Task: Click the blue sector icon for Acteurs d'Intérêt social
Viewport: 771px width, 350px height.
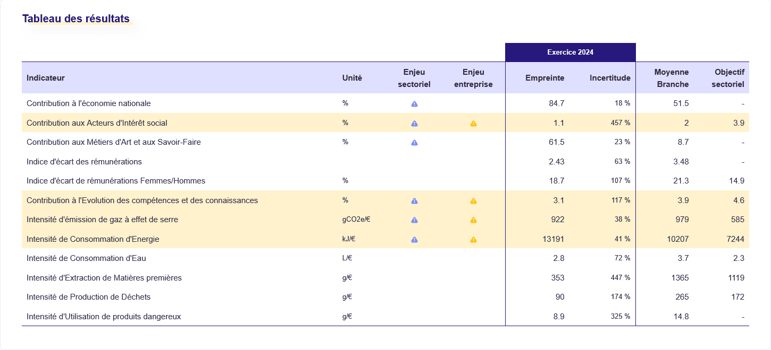Action: coord(414,124)
